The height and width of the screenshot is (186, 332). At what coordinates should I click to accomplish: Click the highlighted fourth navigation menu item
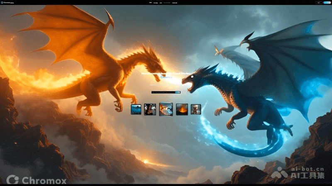(x=166, y=2)
